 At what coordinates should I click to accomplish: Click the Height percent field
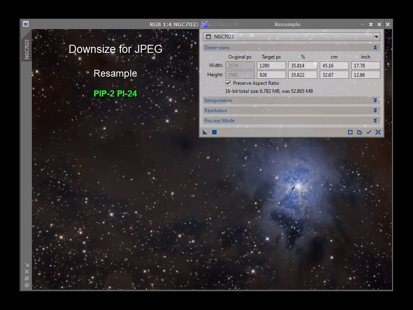302,75
